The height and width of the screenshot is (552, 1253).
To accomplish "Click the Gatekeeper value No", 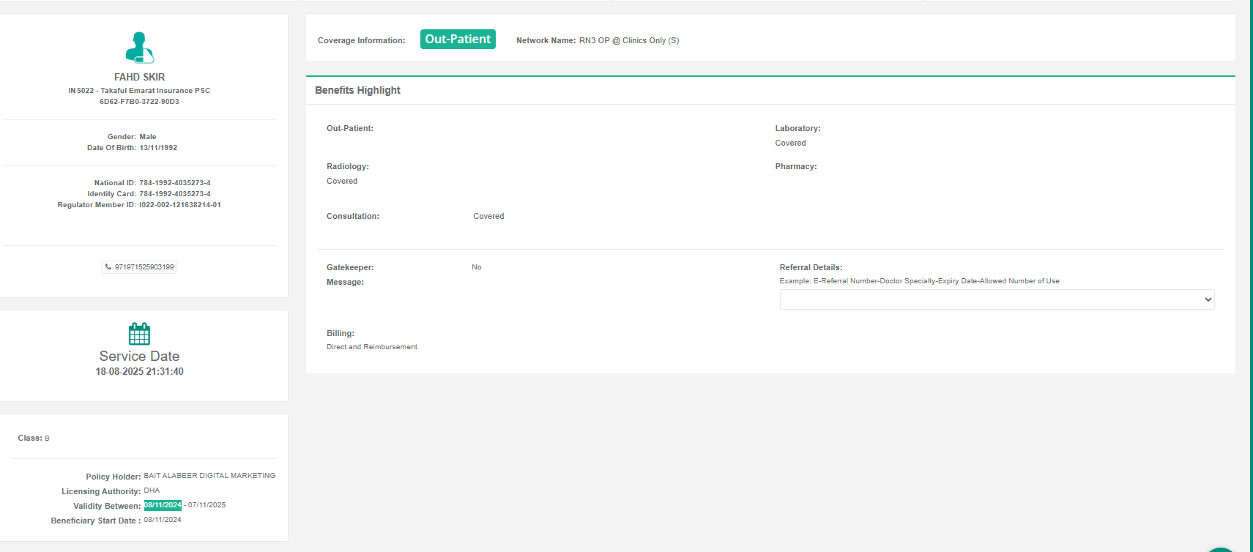I will pos(477,267).
